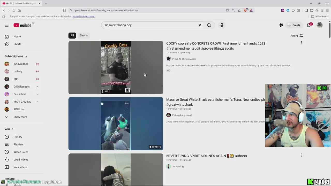This screenshot has width=331, height=186.
Task: Open the YouTube guide hamburger menu
Action: coord(7,25)
